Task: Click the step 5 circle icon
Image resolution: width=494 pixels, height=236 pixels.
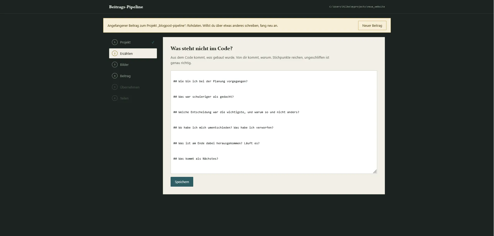Action: tap(115, 87)
